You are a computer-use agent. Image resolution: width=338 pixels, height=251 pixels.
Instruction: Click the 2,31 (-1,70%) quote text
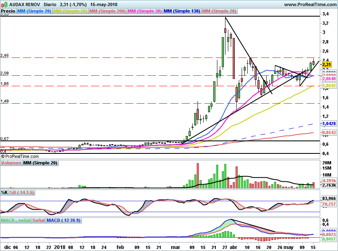73,4
